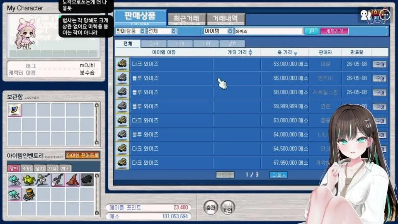Open the inventory 설치 tab

[40, 168]
